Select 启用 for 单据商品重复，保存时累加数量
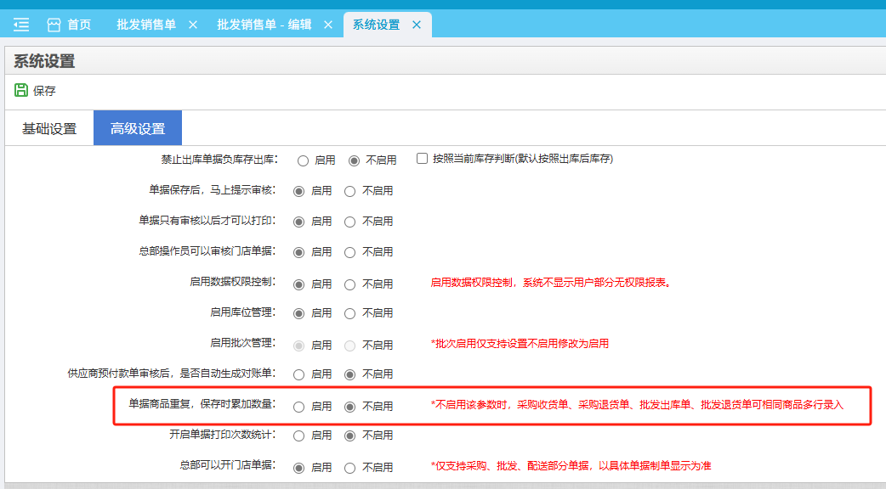The image size is (886, 489). point(299,407)
